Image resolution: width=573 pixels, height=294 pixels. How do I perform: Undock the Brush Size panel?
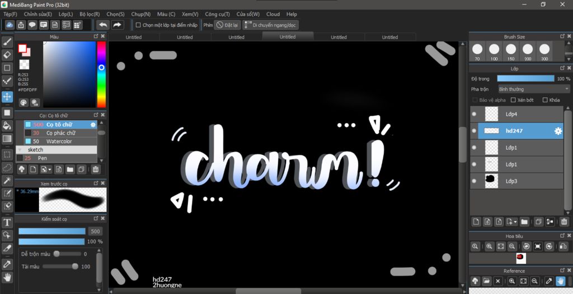click(x=562, y=36)
